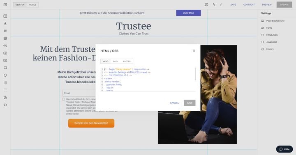Click code line position: fixed;
This screenshot has height=155, width=296.
tap(114, 84)
